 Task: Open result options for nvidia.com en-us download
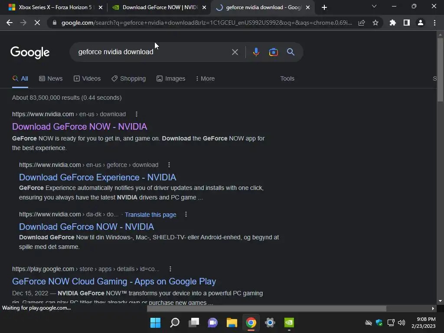point(137,114)
